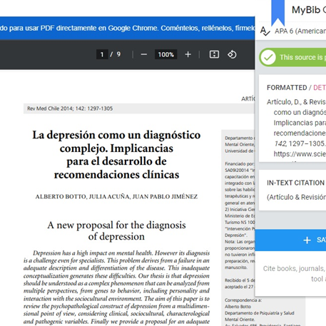Zoom in with the plus button

(188, 54)
